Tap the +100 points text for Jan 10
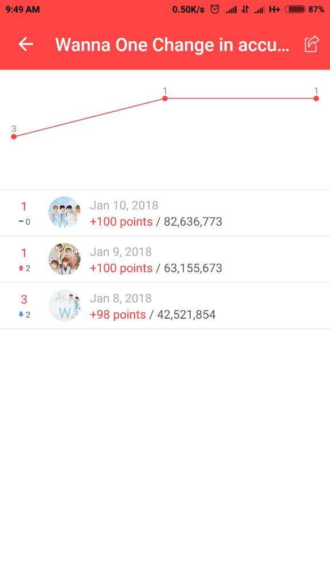This screenshot has width=330, height=587. pyautogui.click(x=121, y=222)
